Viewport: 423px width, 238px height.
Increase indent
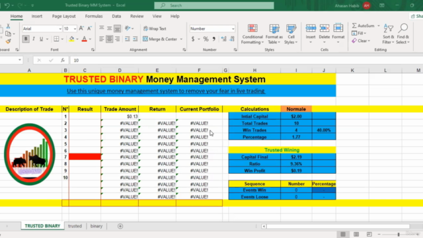click(135, 39)
